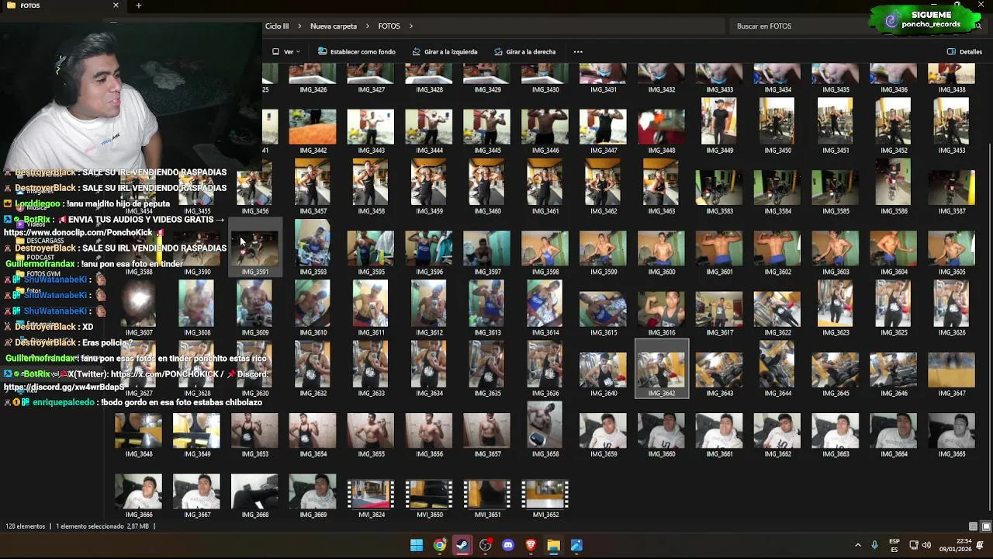The width and height of the screenshot is (993, 559).
Task: Go to Nueva carpeta breadcrumb folder
Action: (334, 26)
